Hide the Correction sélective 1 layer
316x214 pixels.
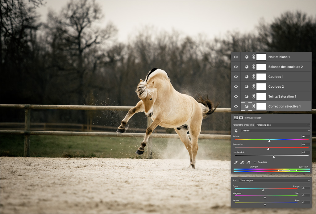[x=236, y=107]
